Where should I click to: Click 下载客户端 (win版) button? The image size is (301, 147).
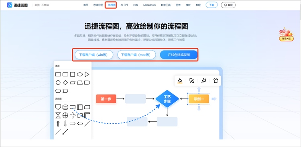[x=94, y=55]
